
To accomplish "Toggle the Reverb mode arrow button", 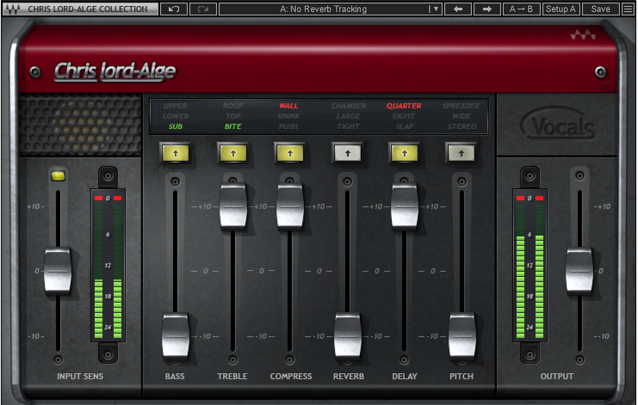I will tap(347, 154).
